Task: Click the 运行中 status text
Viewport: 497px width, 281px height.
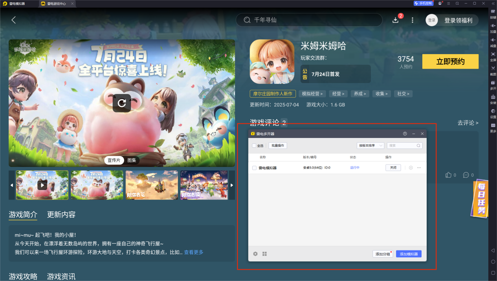Action: coord(355,168)
